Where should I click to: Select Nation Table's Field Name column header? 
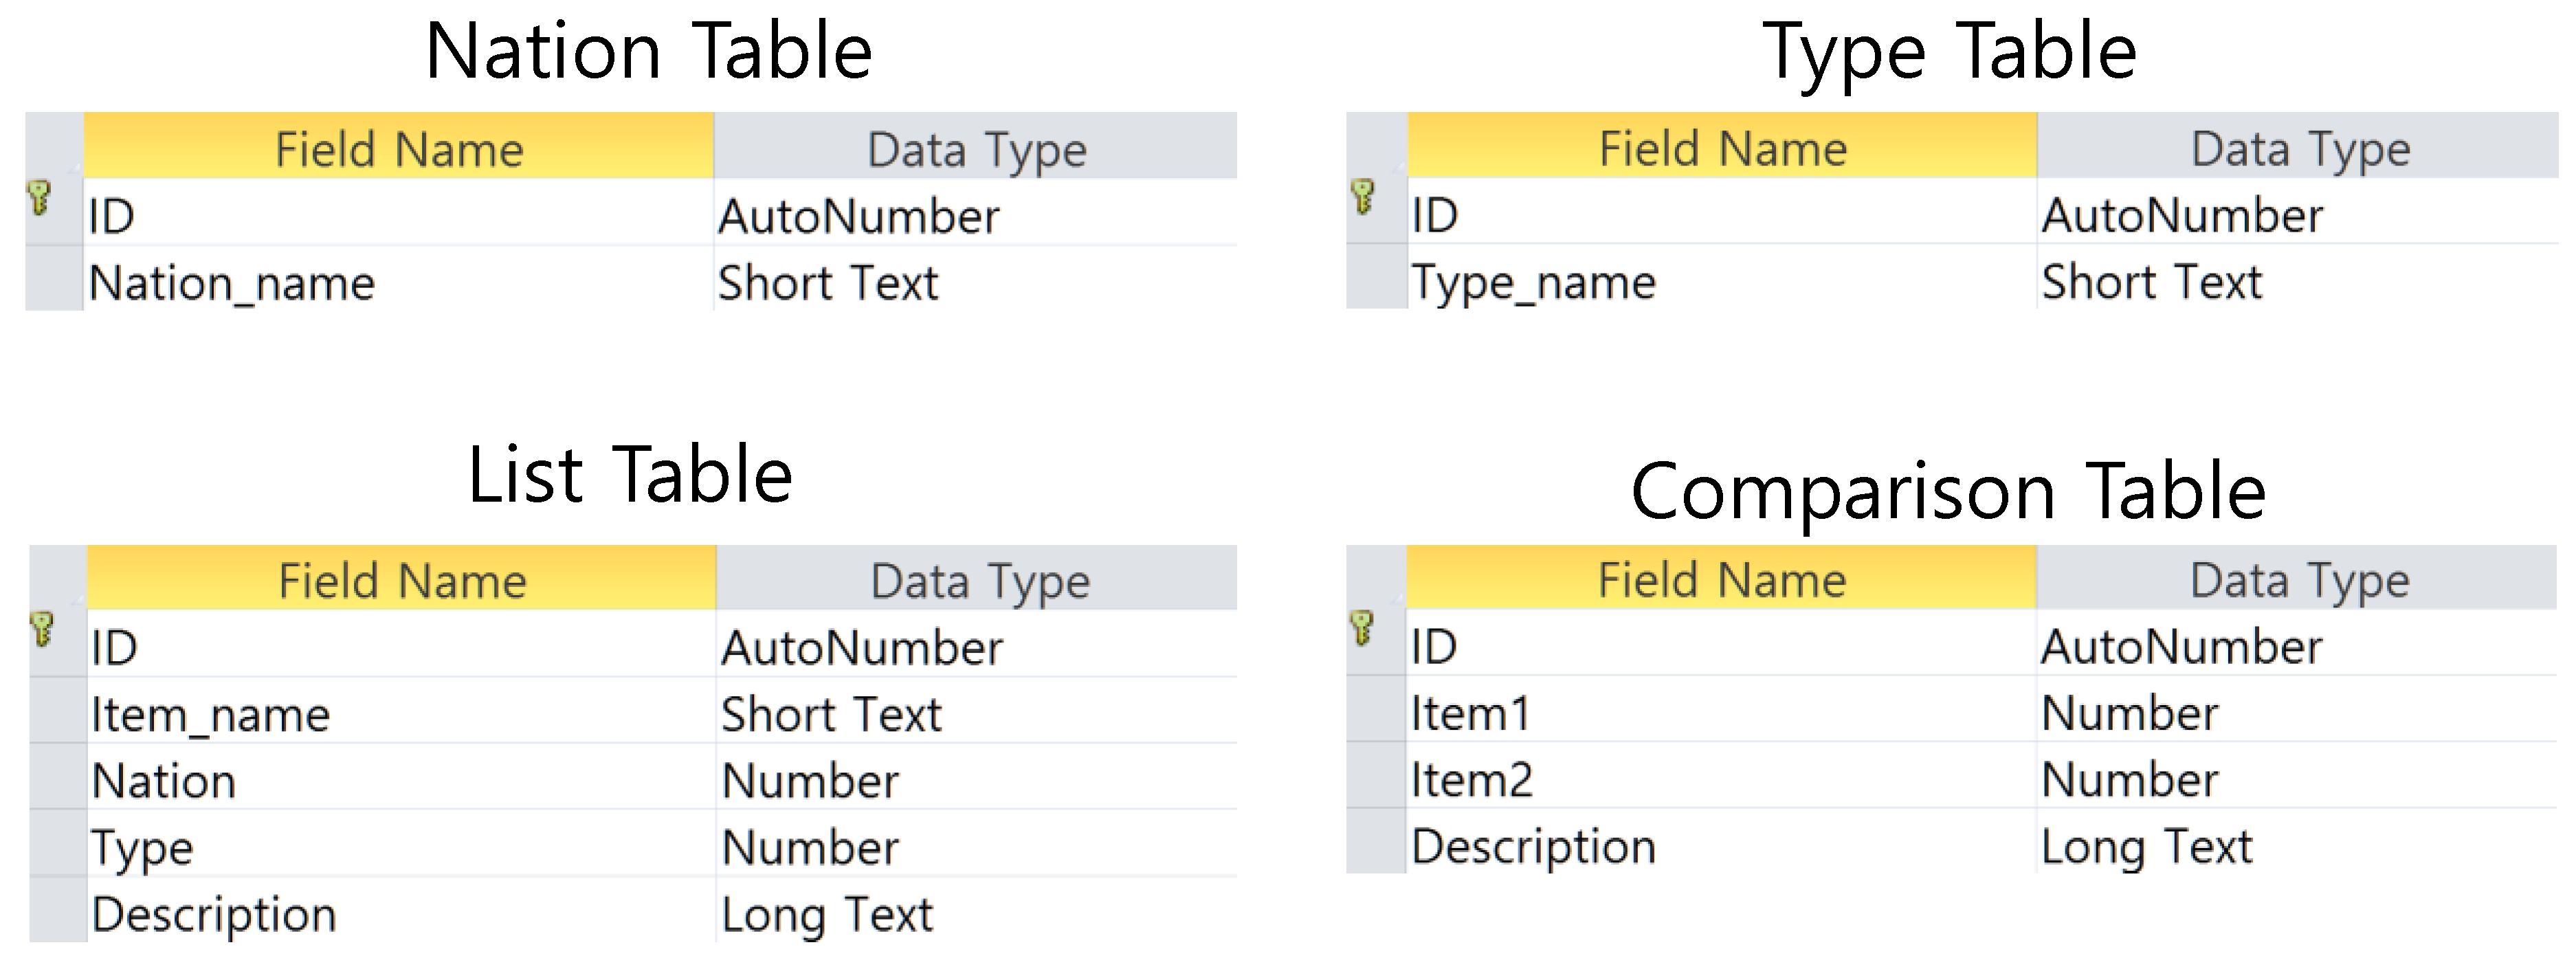click(399, 146)
